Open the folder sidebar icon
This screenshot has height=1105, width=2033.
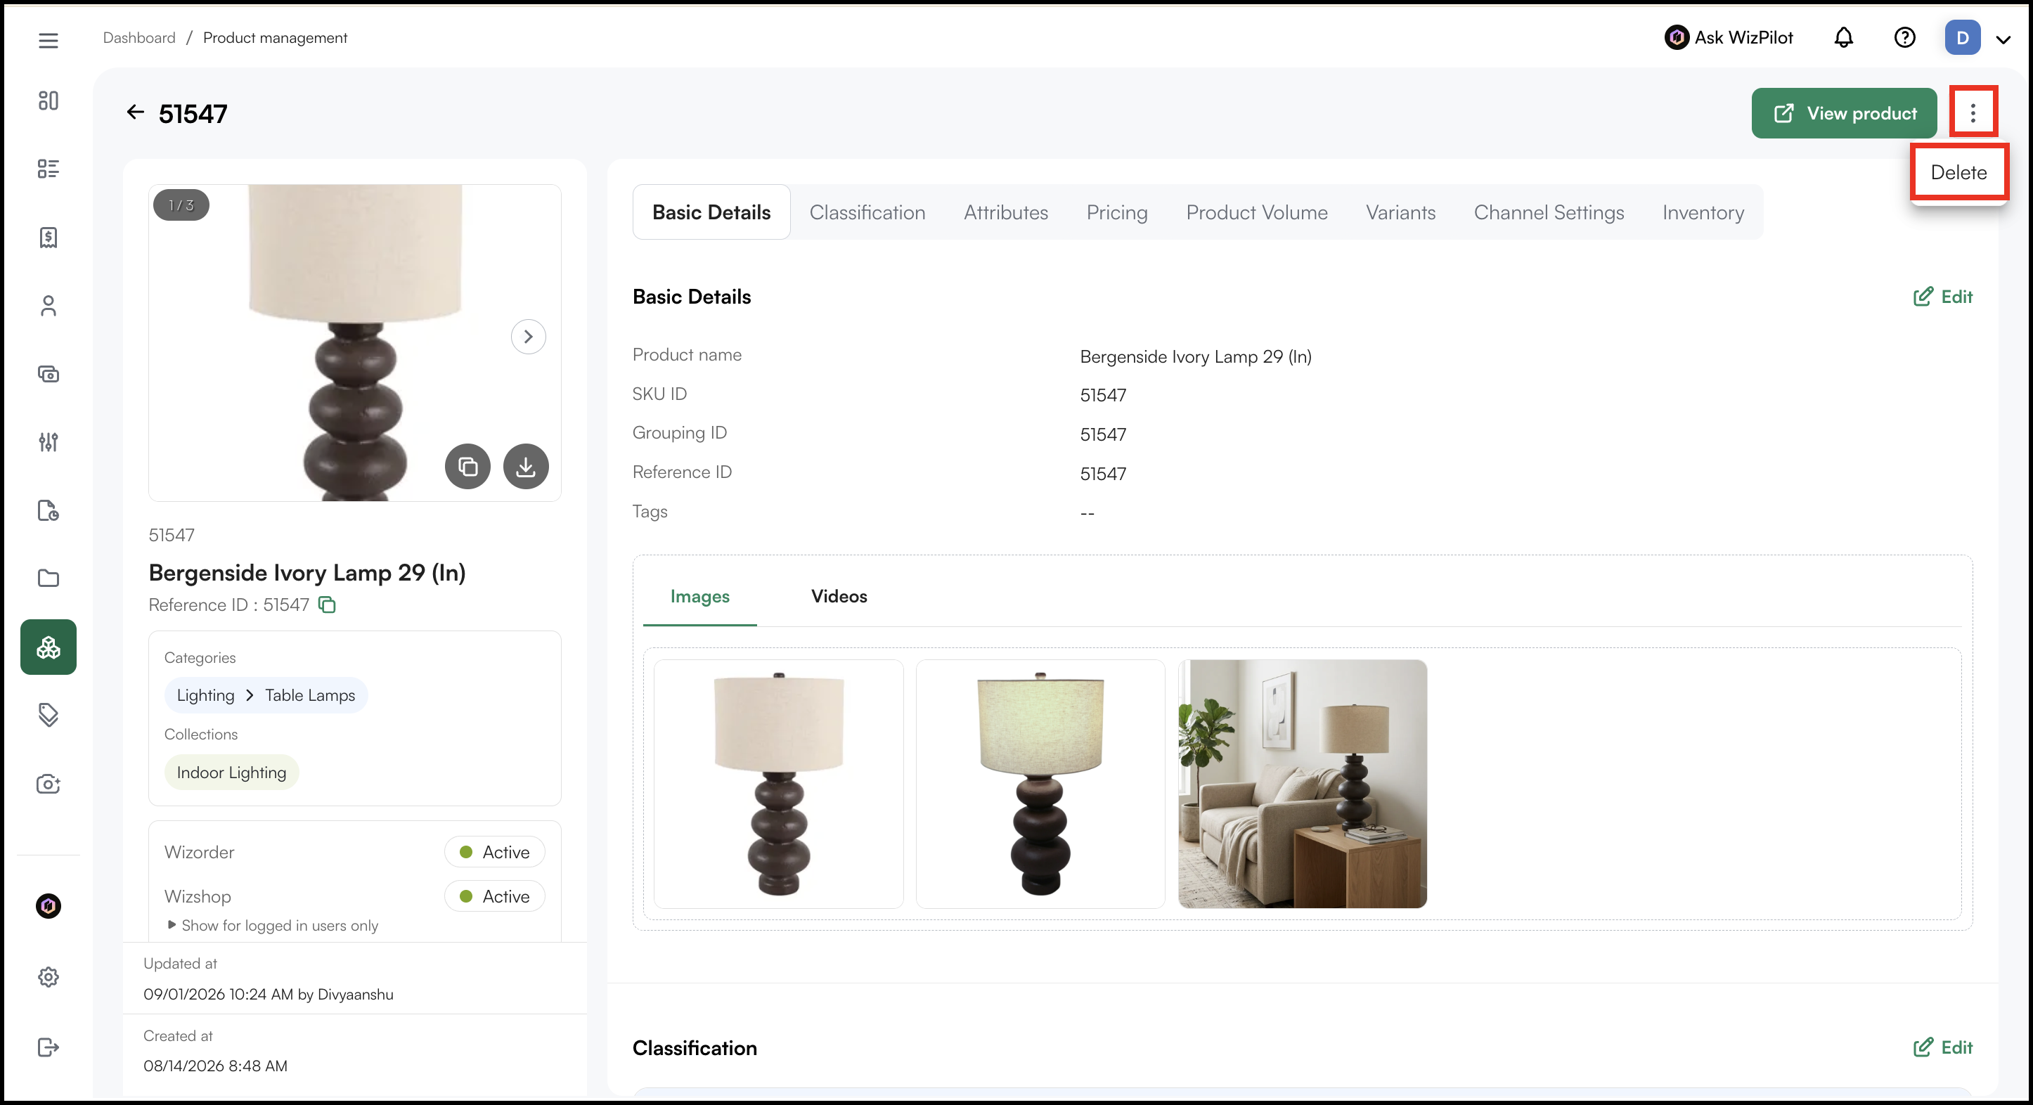point(48,579)
